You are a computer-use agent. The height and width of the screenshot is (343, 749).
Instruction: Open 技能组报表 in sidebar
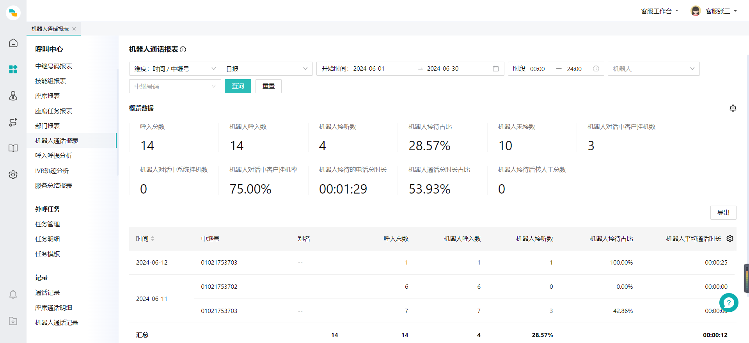pyautogui.click(x=51, y=81)
